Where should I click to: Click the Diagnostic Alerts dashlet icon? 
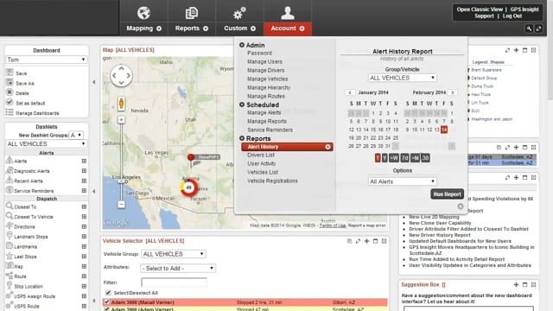pos(10,170)
